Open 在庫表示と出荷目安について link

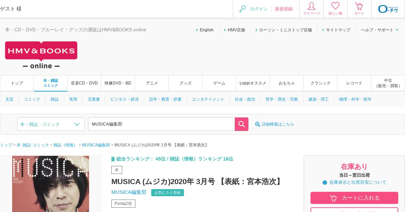click(x=358, y=182)
